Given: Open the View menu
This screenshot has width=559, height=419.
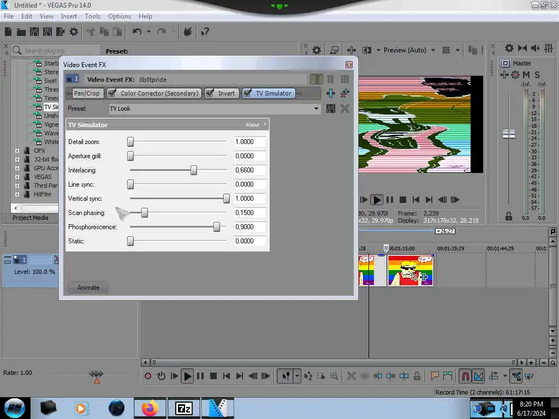Looking at the screenshot, I should (46, 16).
